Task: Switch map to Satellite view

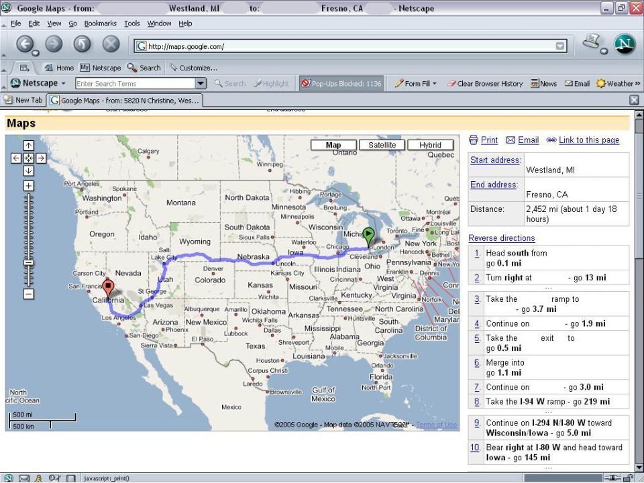Action: [382, 145]
